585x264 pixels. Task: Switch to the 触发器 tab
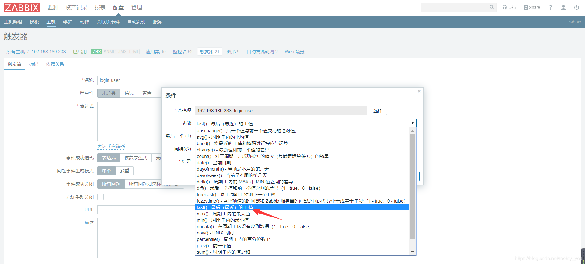(x=15, y=64)
